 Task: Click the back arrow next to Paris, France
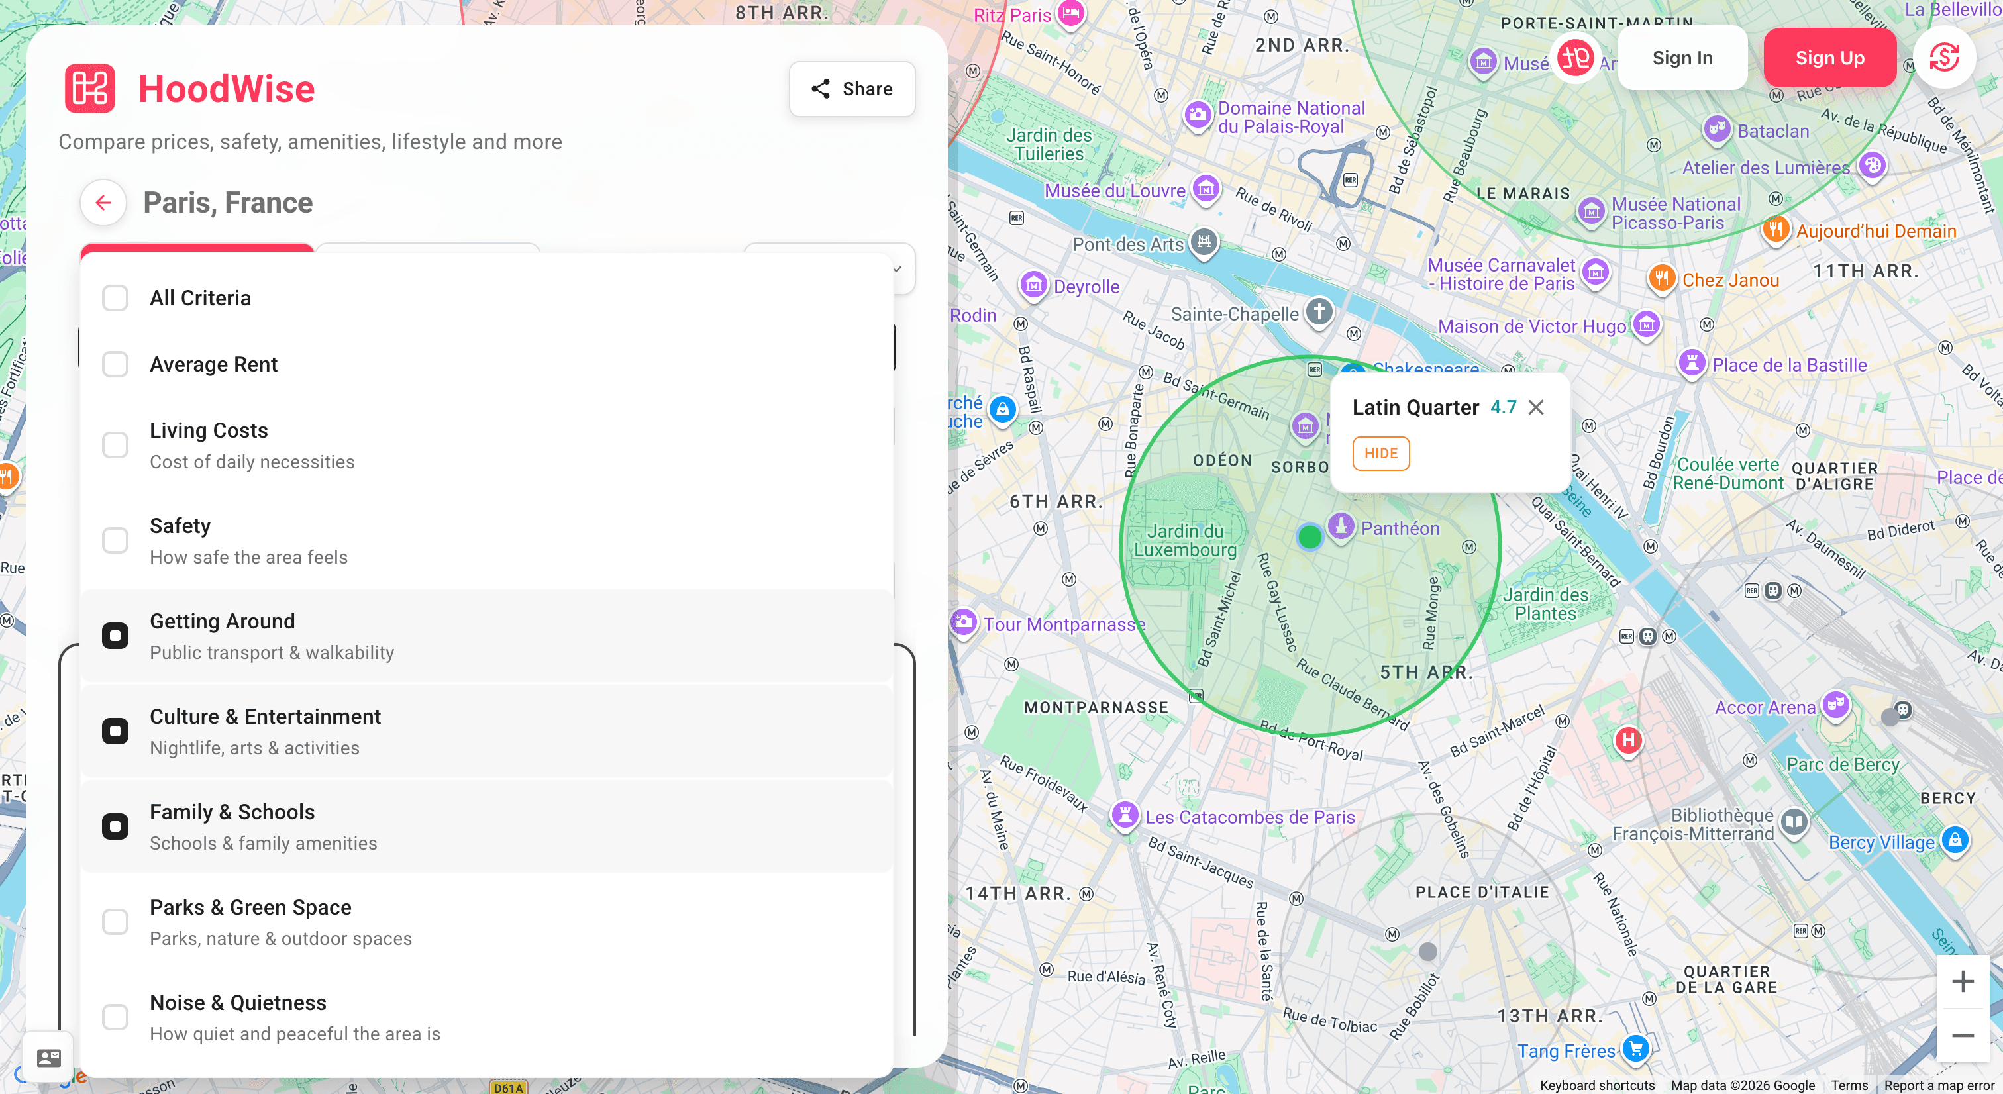tap(103, 202)
